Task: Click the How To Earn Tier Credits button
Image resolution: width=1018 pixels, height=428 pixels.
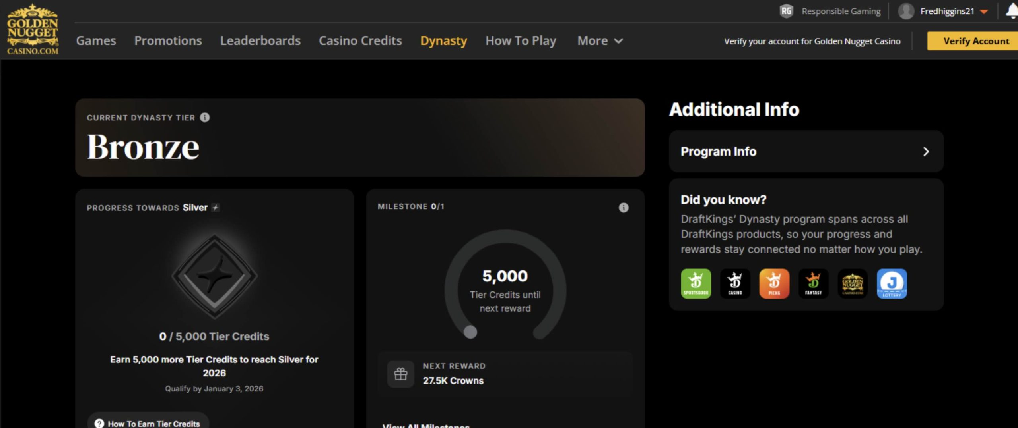Action: pyautogui.click(x=148, y=421)
